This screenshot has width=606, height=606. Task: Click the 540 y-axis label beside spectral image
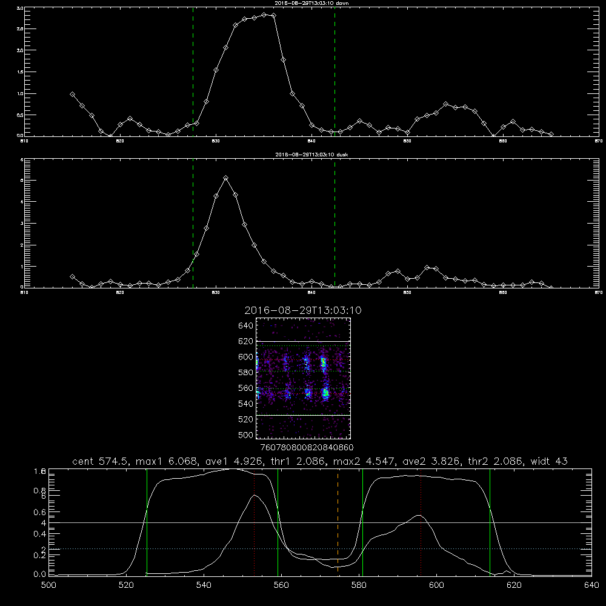pos(246,404)
